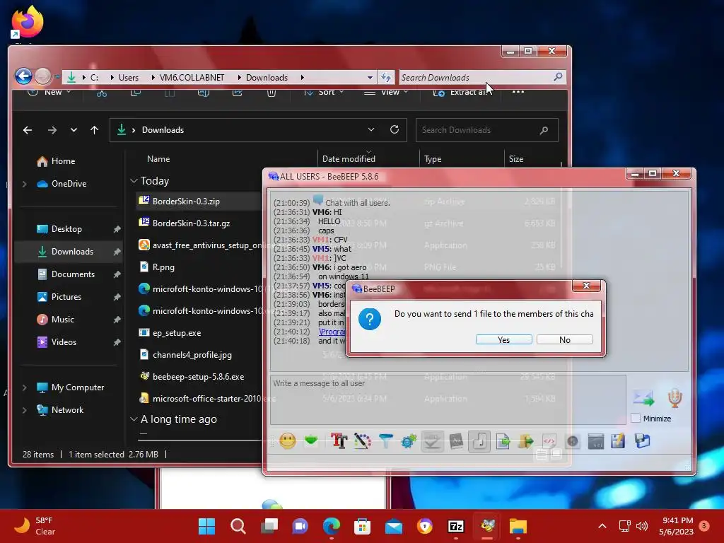Open the View dropdown in Explorer toolbar
The height and width of the screenshot is (543, 724).
(386, 92)
